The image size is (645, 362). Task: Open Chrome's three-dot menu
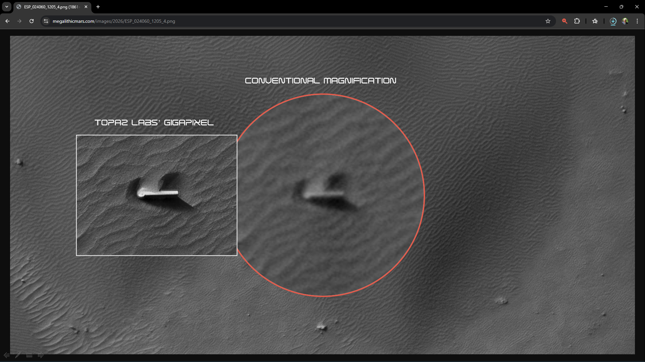[x=637, y=21]
